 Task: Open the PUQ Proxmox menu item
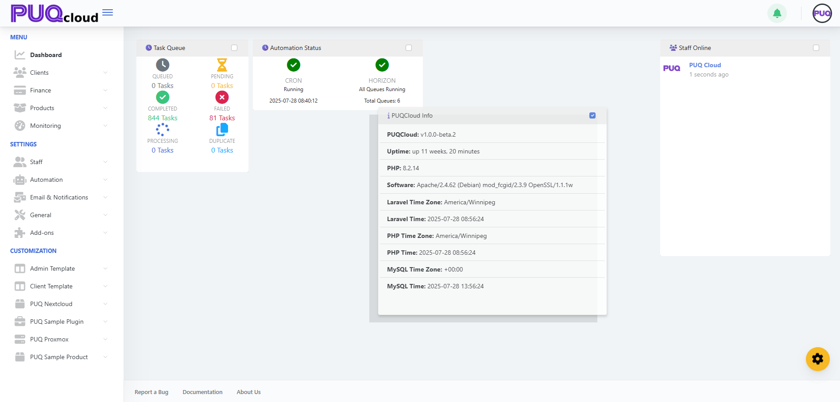(62, 339)
